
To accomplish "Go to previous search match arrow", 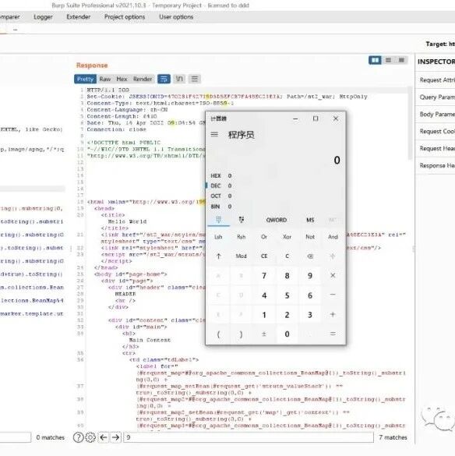I will 104,437.
